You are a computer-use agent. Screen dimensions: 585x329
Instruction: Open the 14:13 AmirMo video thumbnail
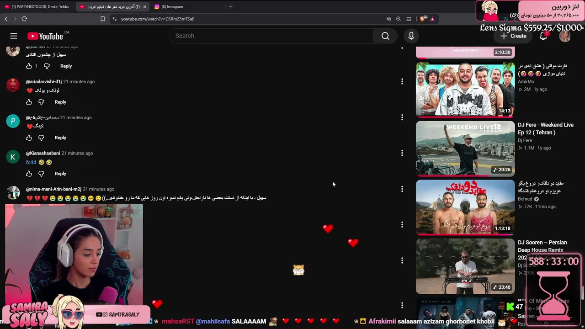click(x=465, y=90)
